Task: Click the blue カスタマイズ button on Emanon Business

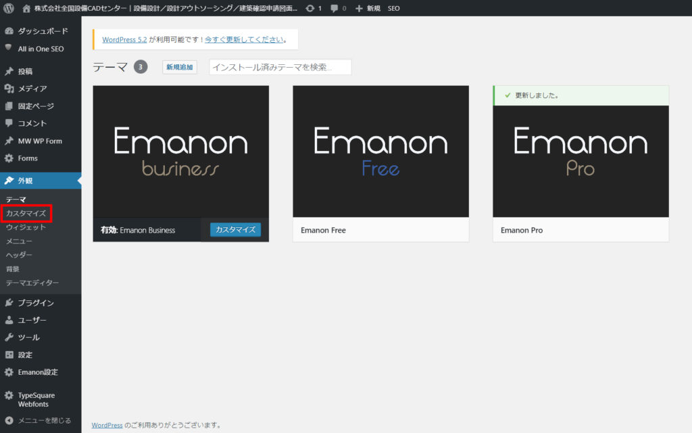Action: pos(235,230)
